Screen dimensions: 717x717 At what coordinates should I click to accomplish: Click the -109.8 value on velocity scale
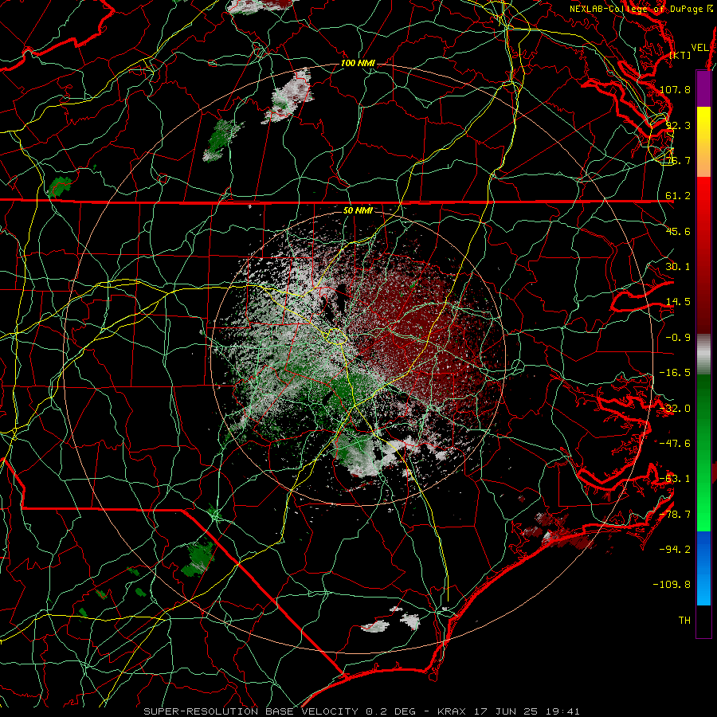tap(672, 585)
